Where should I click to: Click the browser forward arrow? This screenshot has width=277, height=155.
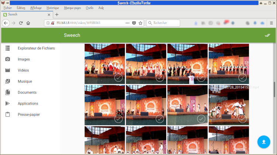point(13,23)
